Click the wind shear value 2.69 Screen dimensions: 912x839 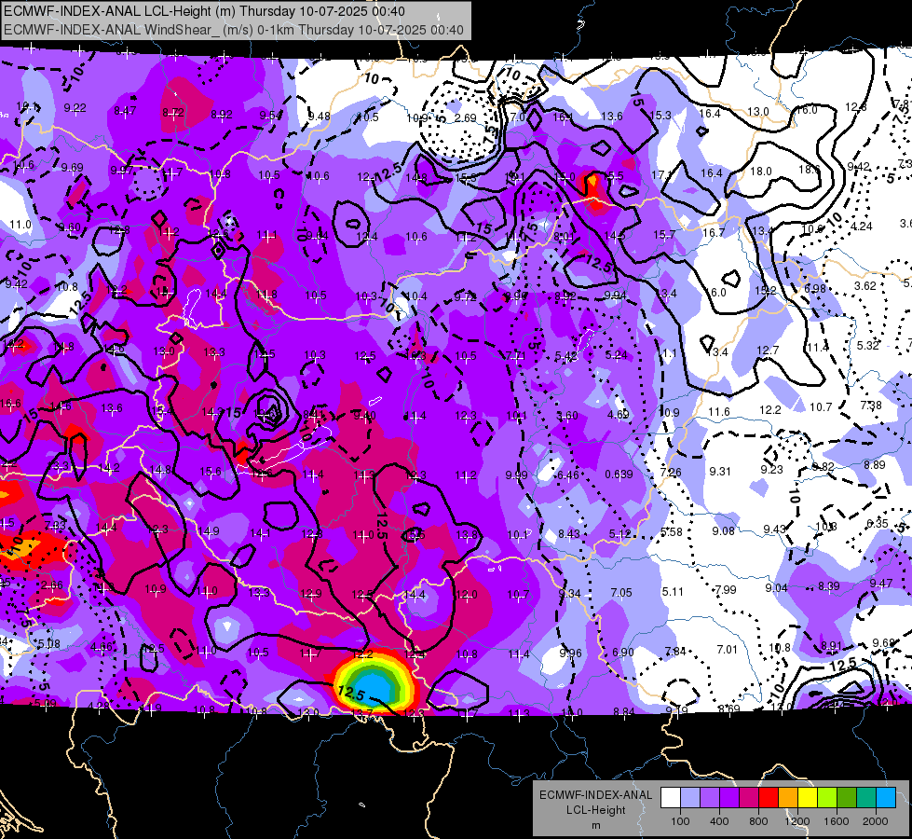(x=465, y=117)
